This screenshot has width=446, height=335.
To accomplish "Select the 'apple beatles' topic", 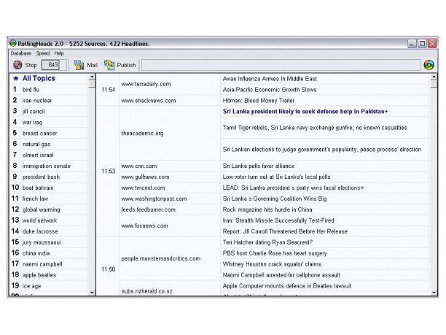I will coord(39,275).
